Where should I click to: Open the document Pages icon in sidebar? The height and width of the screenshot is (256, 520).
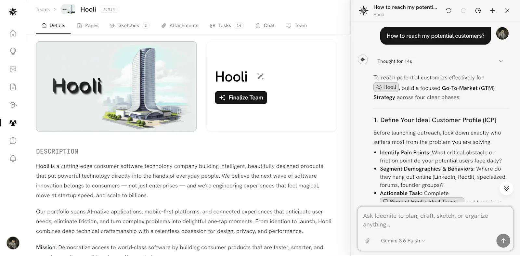click(x=13, y=87)
